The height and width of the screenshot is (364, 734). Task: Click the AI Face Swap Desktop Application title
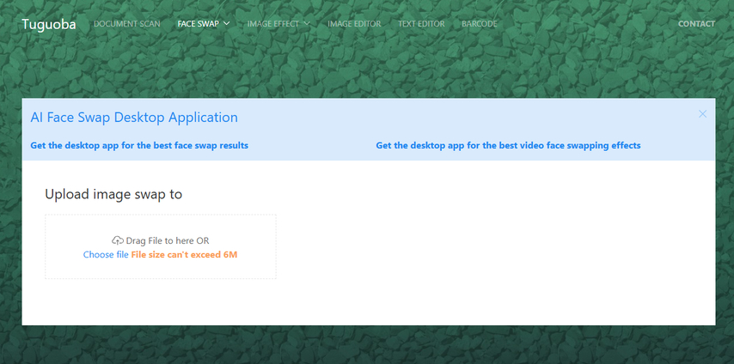coord(134,117)
